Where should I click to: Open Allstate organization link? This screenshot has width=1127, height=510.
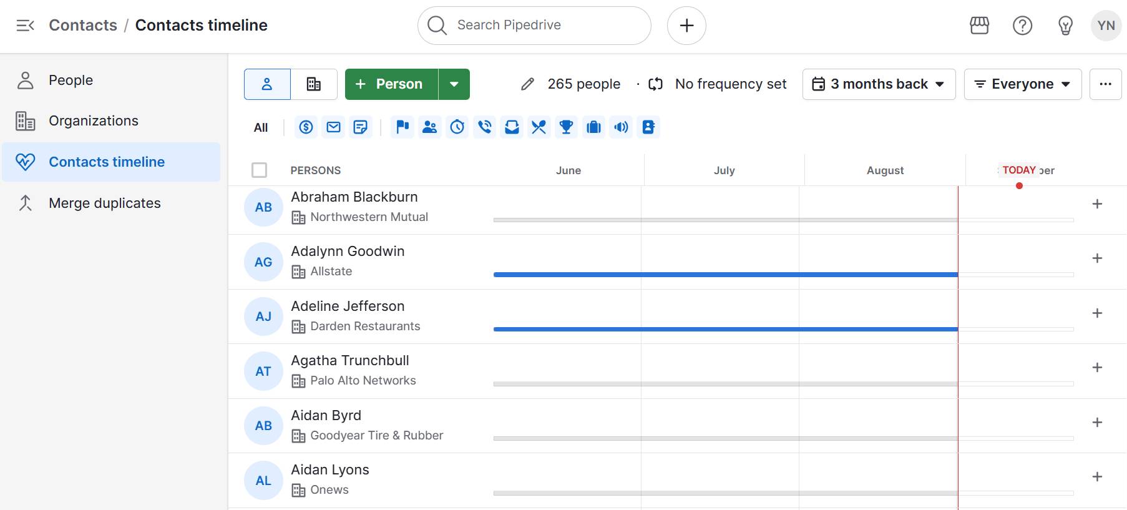coord(331,271)
